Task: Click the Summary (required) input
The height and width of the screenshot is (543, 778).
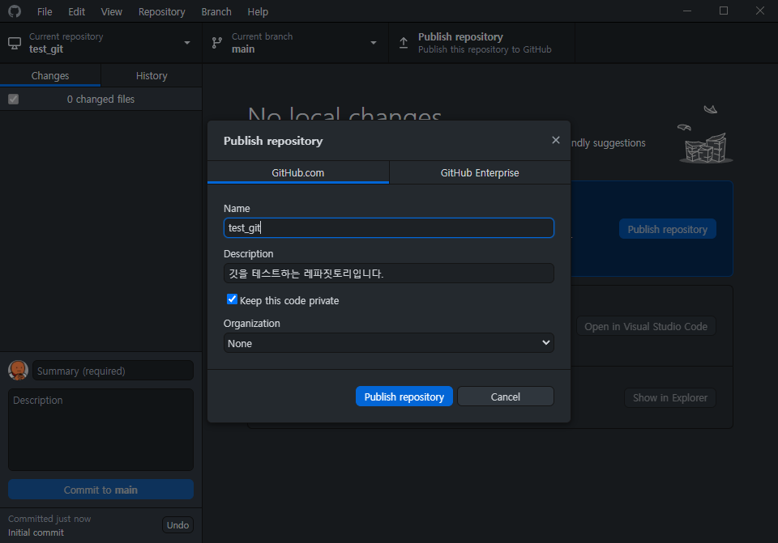Action: click(x=113, y=371)
